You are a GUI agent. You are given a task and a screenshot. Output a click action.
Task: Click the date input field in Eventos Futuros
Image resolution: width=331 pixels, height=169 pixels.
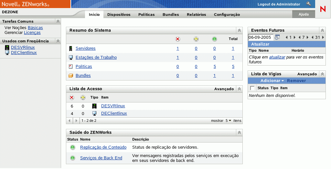coord(261,37)
